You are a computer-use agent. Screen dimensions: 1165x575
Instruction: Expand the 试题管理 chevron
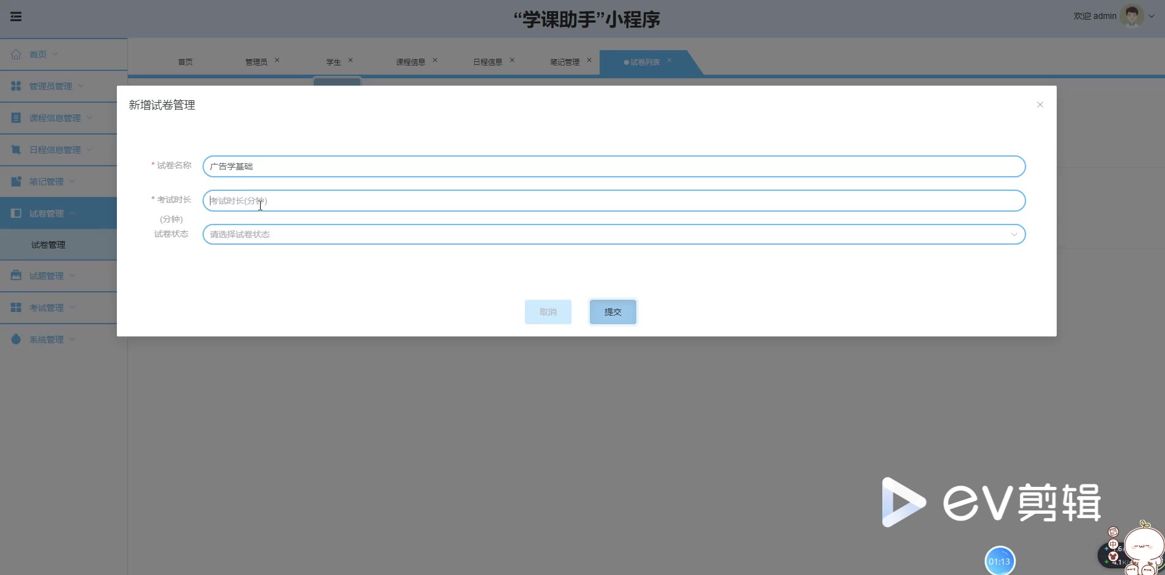[72, 275]
